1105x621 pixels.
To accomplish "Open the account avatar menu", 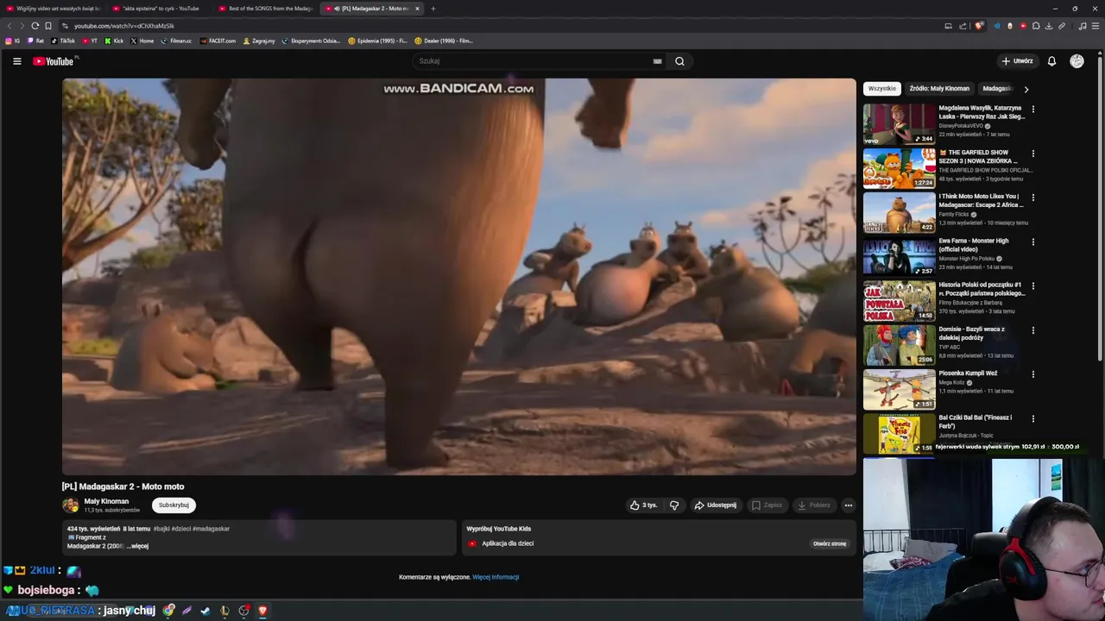I will point(1077,61).
